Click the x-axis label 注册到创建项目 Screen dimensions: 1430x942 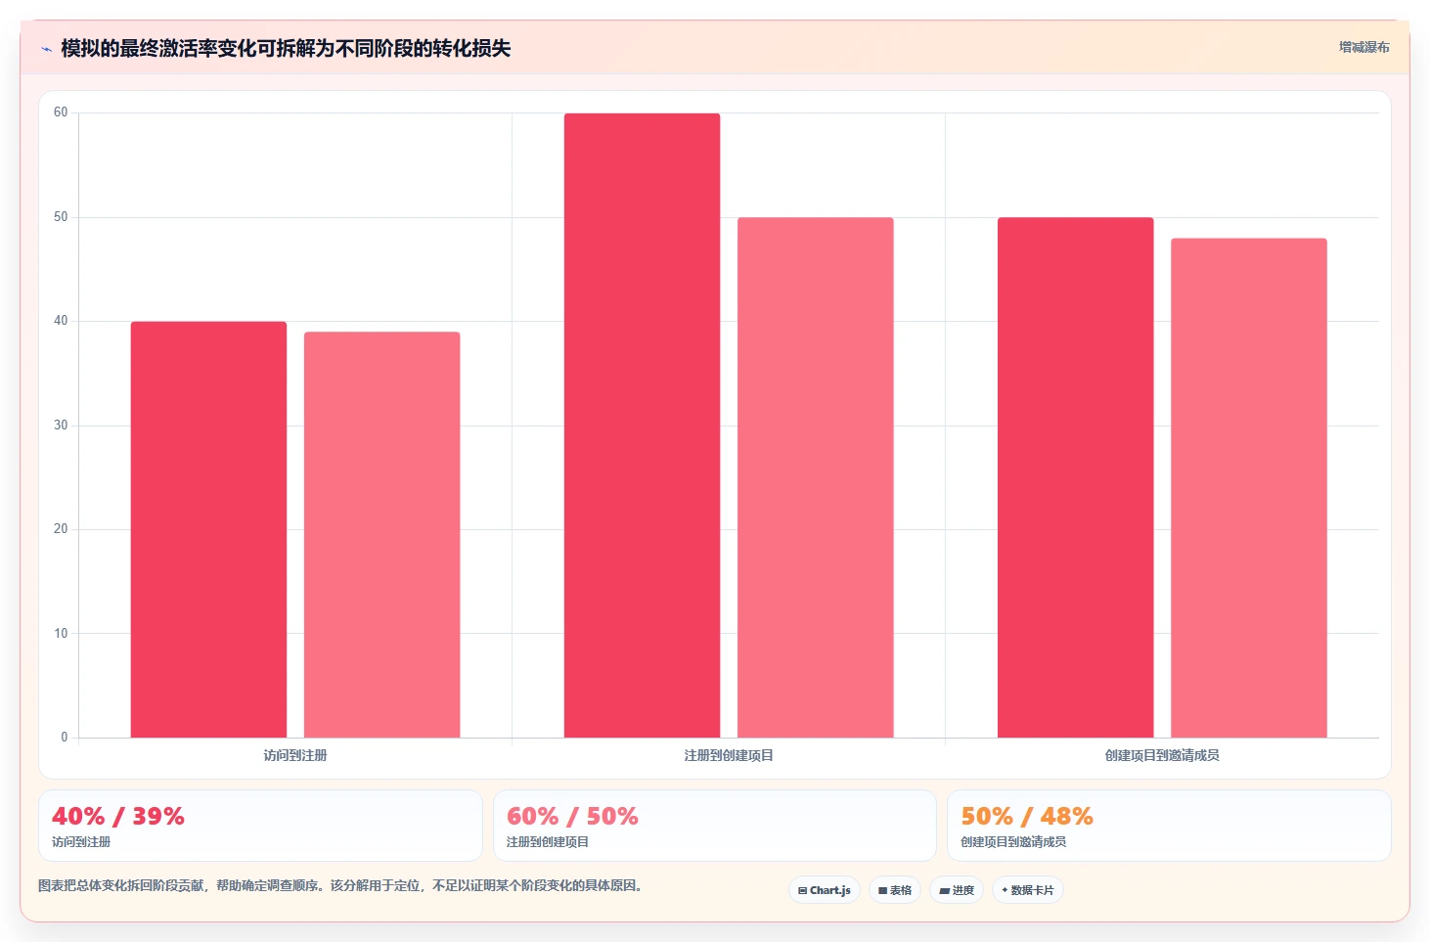[729, 755]
